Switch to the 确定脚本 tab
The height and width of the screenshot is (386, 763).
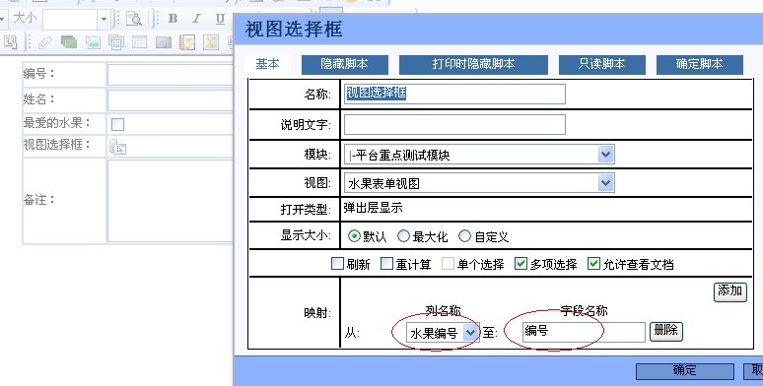click(x=699, y=64)
